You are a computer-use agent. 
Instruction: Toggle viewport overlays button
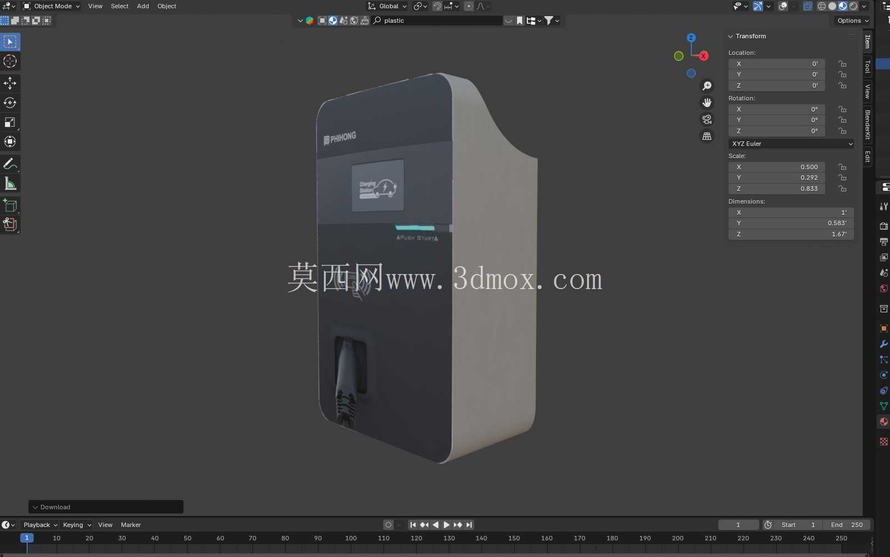tap(783, 6)
